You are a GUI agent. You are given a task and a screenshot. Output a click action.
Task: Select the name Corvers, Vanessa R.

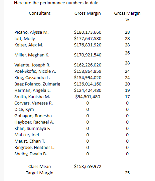(33, 103)
